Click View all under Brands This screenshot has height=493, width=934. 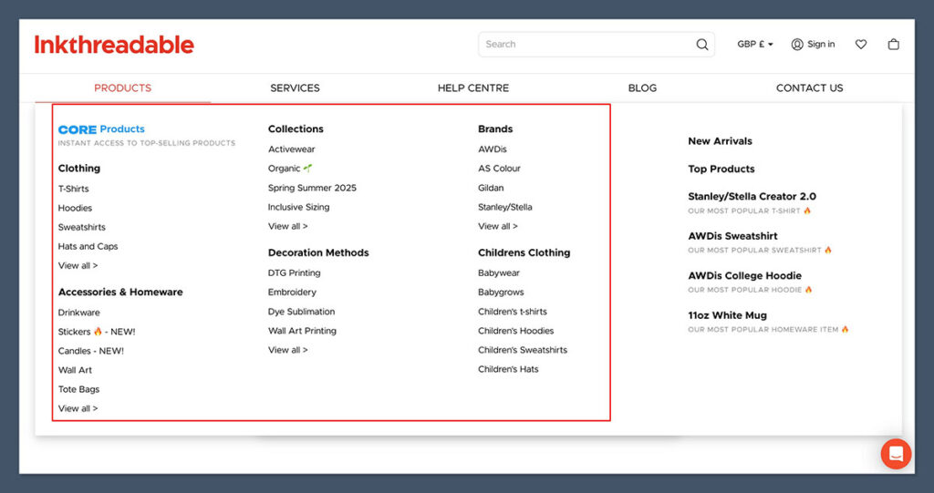click(x=498, y=226)
